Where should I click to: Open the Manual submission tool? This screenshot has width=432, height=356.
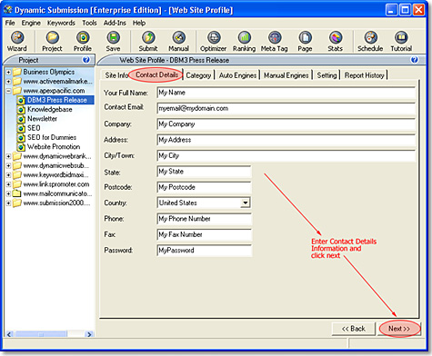(x=179, y=41)
